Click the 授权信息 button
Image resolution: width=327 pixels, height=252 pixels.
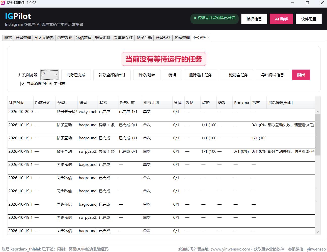pyautogui.click(x=254, y=19)
